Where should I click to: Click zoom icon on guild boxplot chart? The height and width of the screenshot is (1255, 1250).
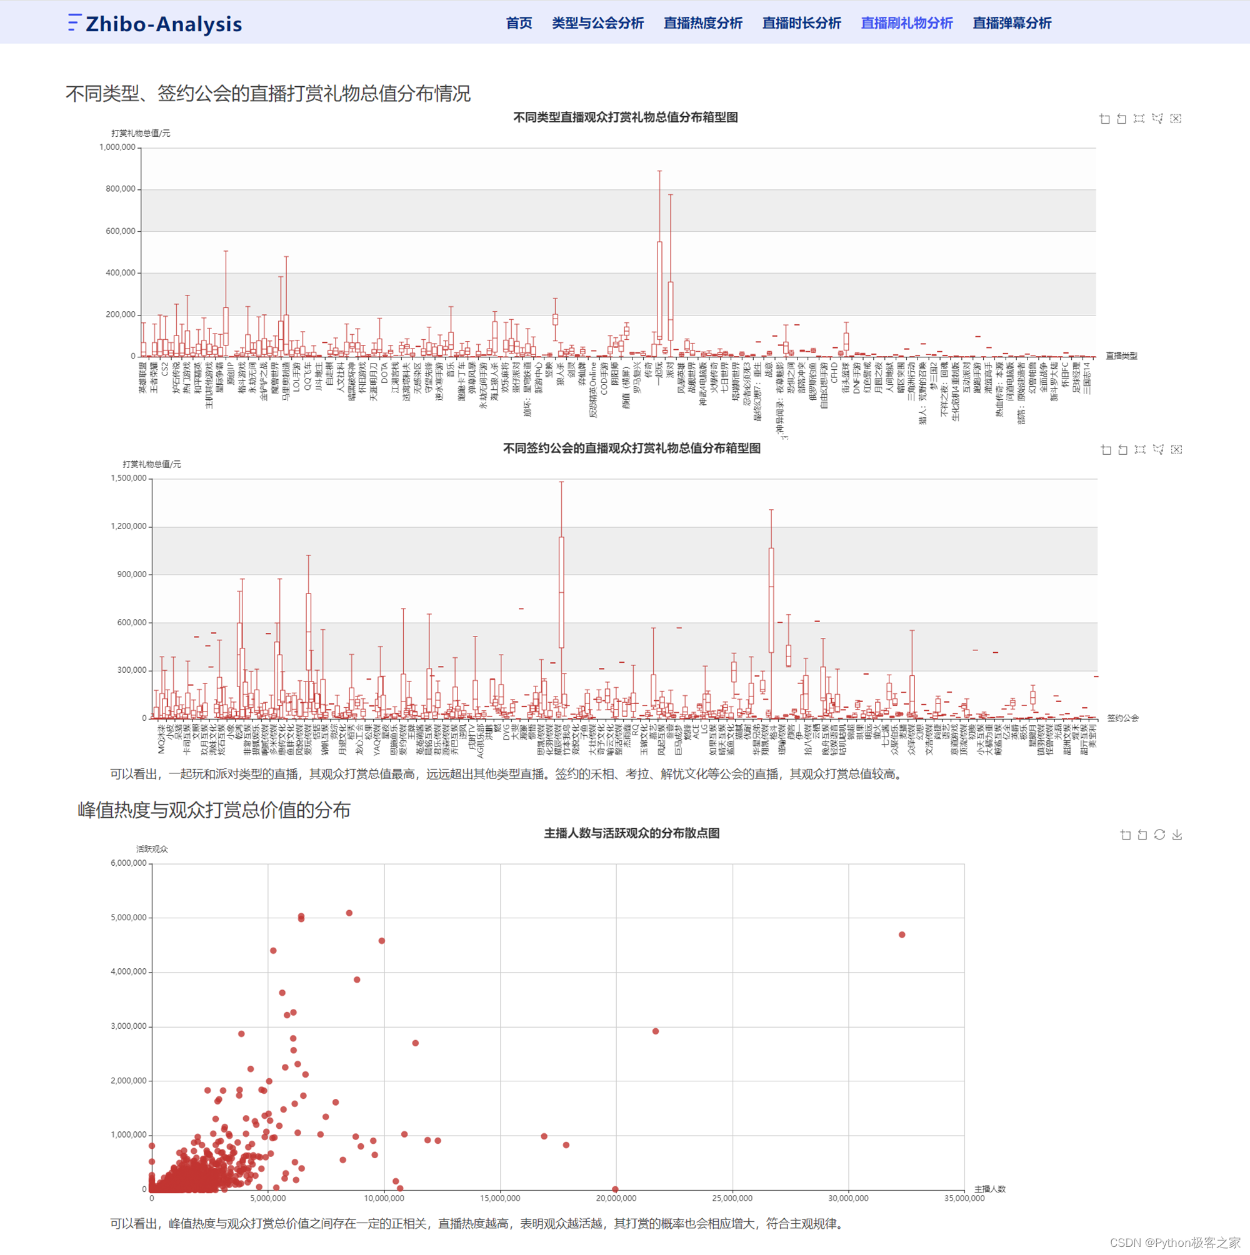[1106, 450]
